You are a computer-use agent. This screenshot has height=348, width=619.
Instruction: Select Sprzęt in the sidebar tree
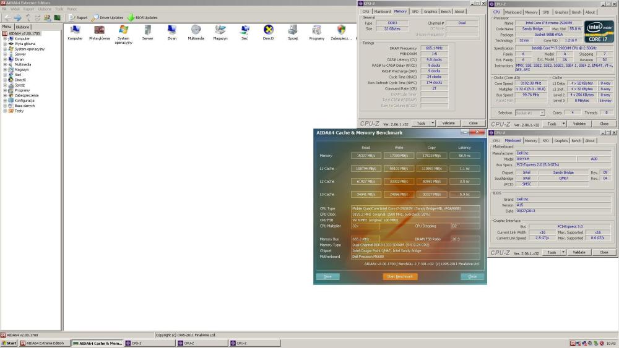coord(19,85)
